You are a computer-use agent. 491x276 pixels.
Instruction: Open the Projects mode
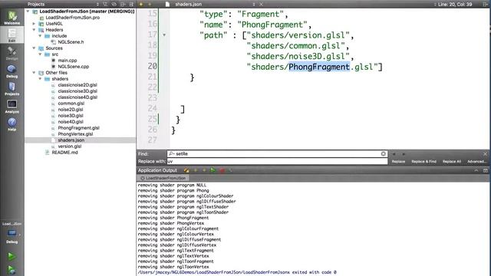12,89
